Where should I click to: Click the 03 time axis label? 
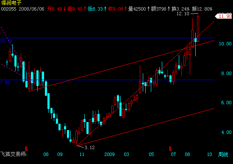(126, 155)
